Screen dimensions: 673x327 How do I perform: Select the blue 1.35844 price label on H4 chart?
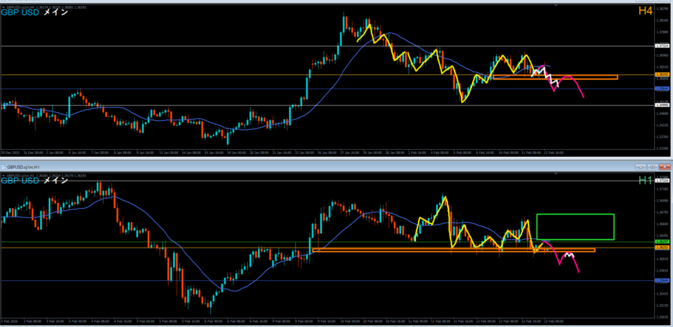pyautogui.click(x=663, y=89)
